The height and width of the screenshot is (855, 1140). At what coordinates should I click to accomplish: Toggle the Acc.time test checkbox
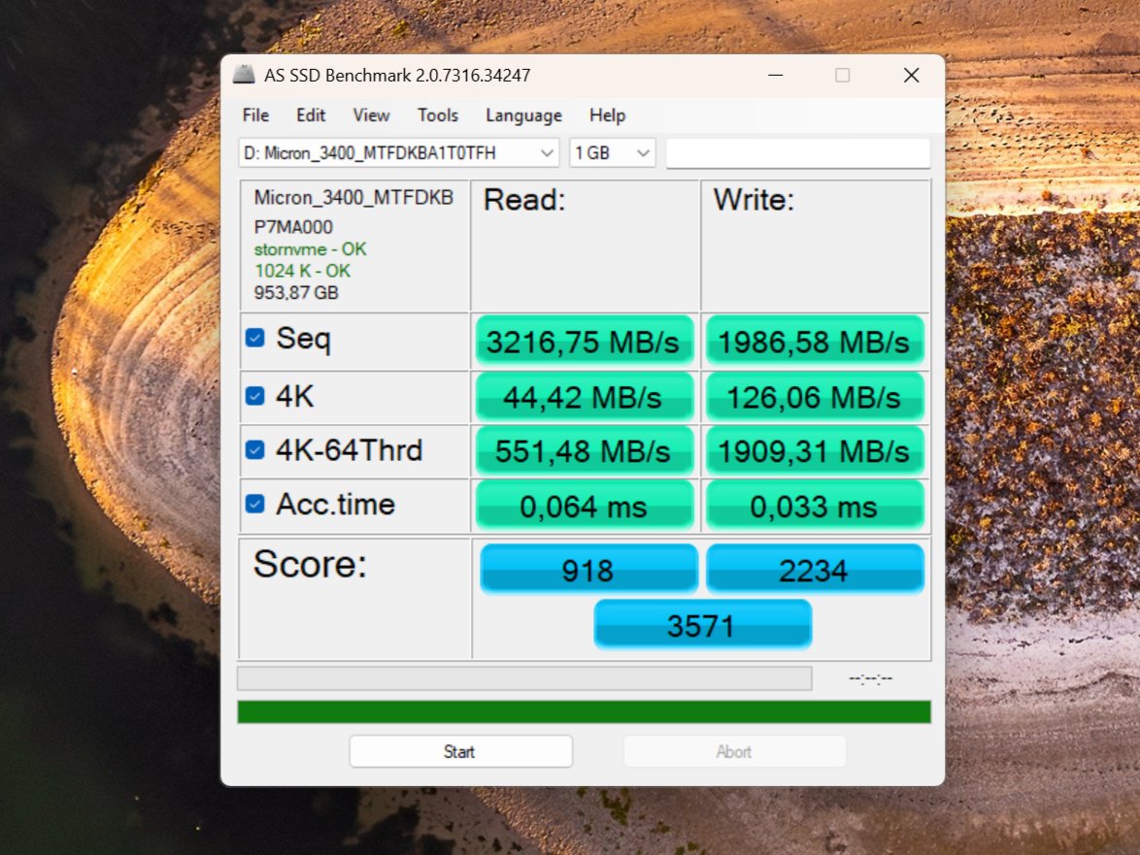tap(254, 504)
